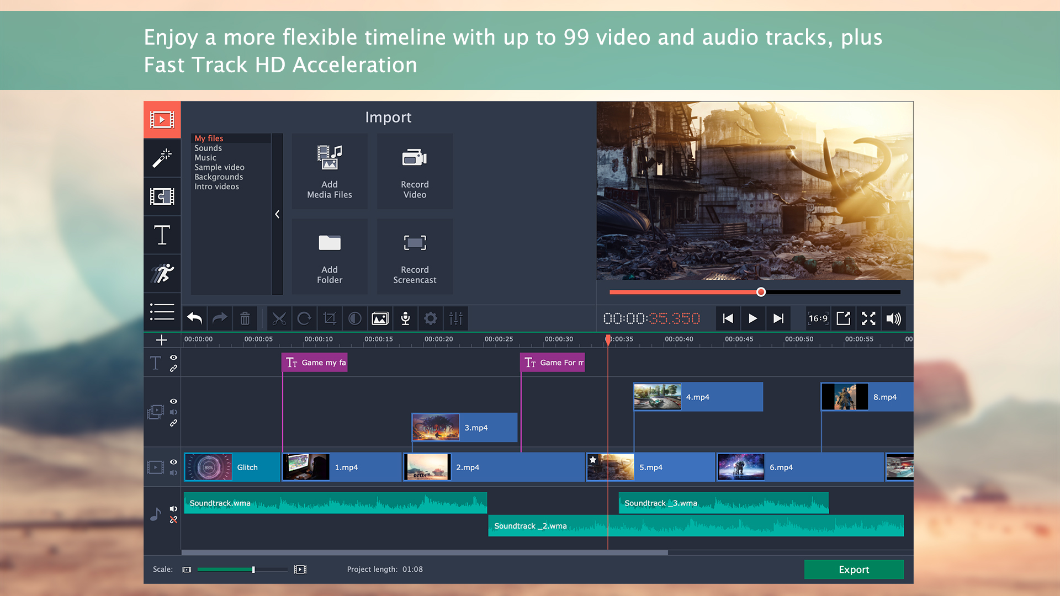Open the Titles panel

coord(162,235)
